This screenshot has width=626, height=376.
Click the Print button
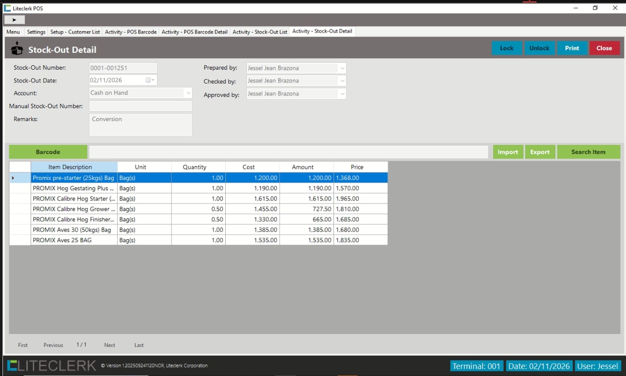[x=572, y=48]
